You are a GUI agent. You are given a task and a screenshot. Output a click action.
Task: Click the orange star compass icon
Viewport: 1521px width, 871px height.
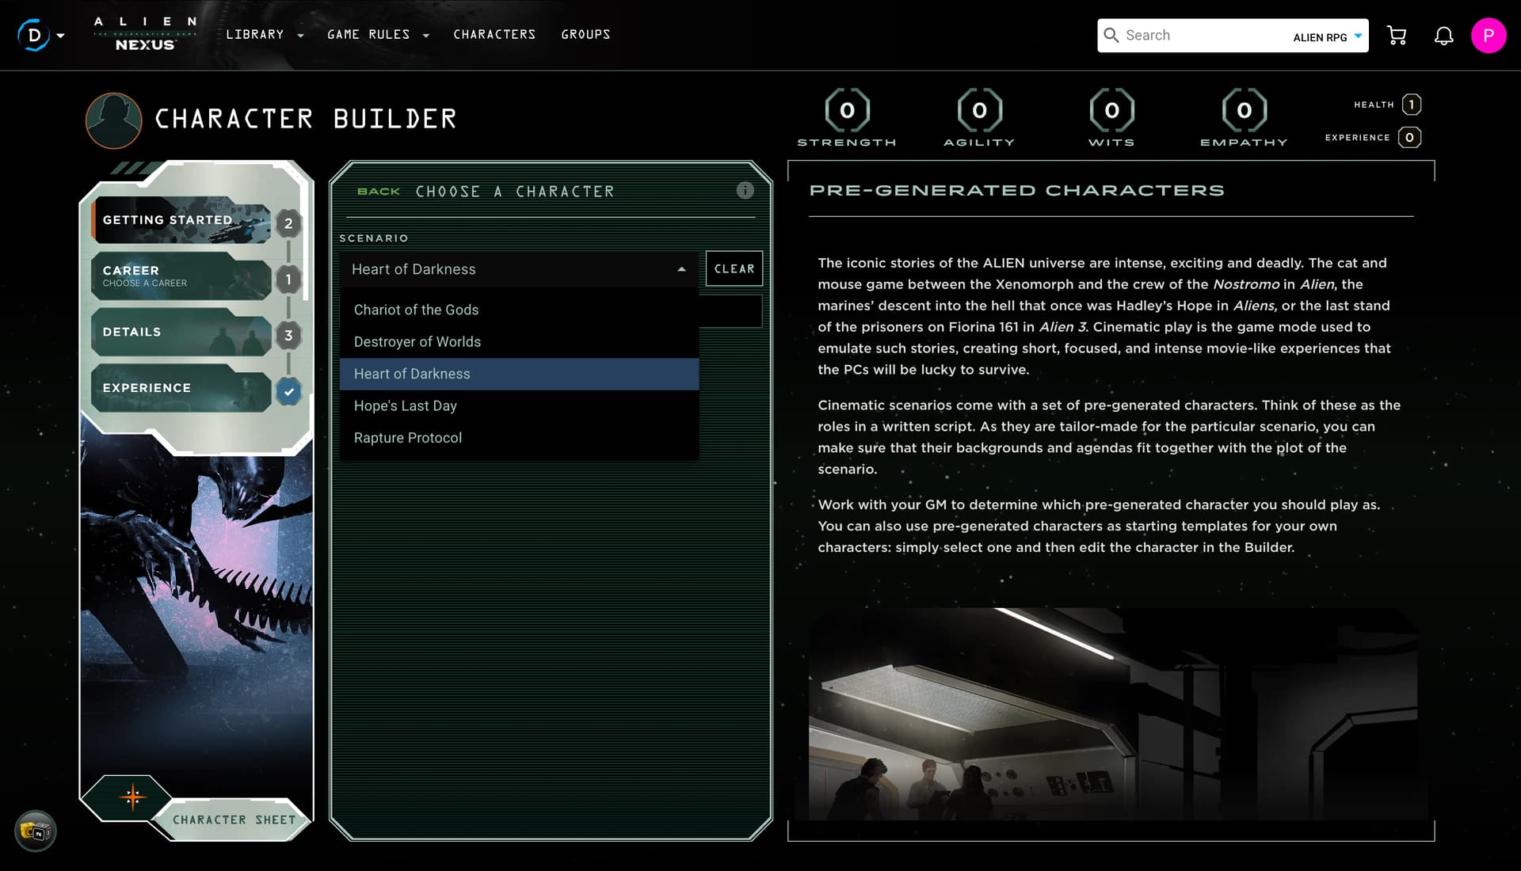tap(132, 797)
